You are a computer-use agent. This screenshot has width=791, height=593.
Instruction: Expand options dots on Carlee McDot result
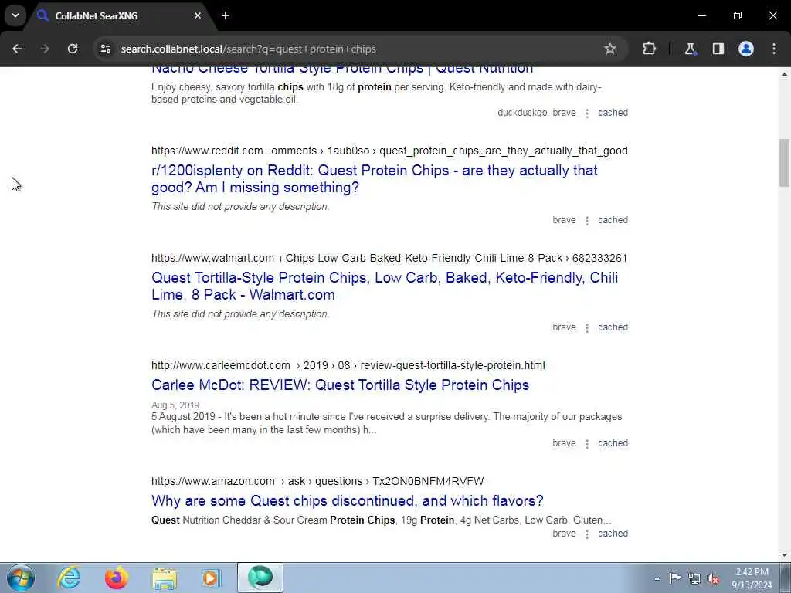(x=587, y=444)
